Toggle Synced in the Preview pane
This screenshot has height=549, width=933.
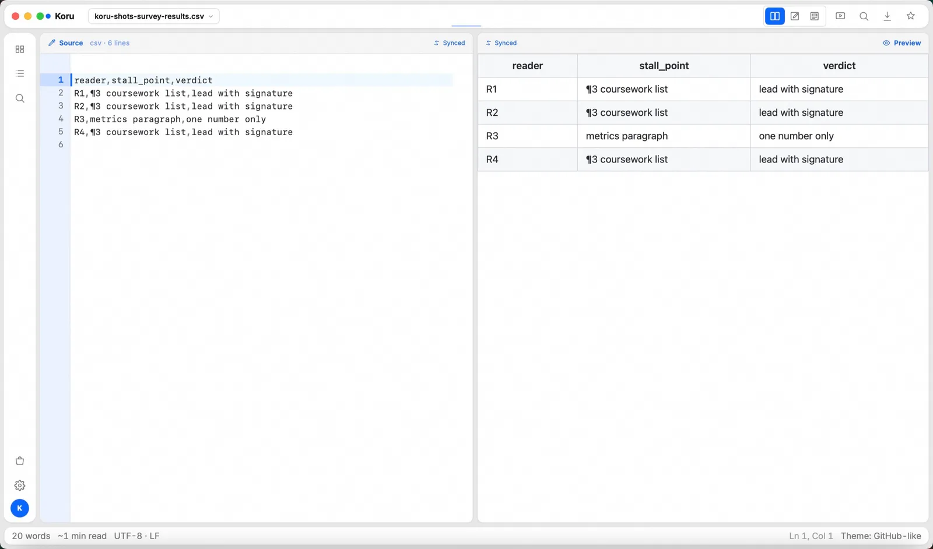click(501, 43)
